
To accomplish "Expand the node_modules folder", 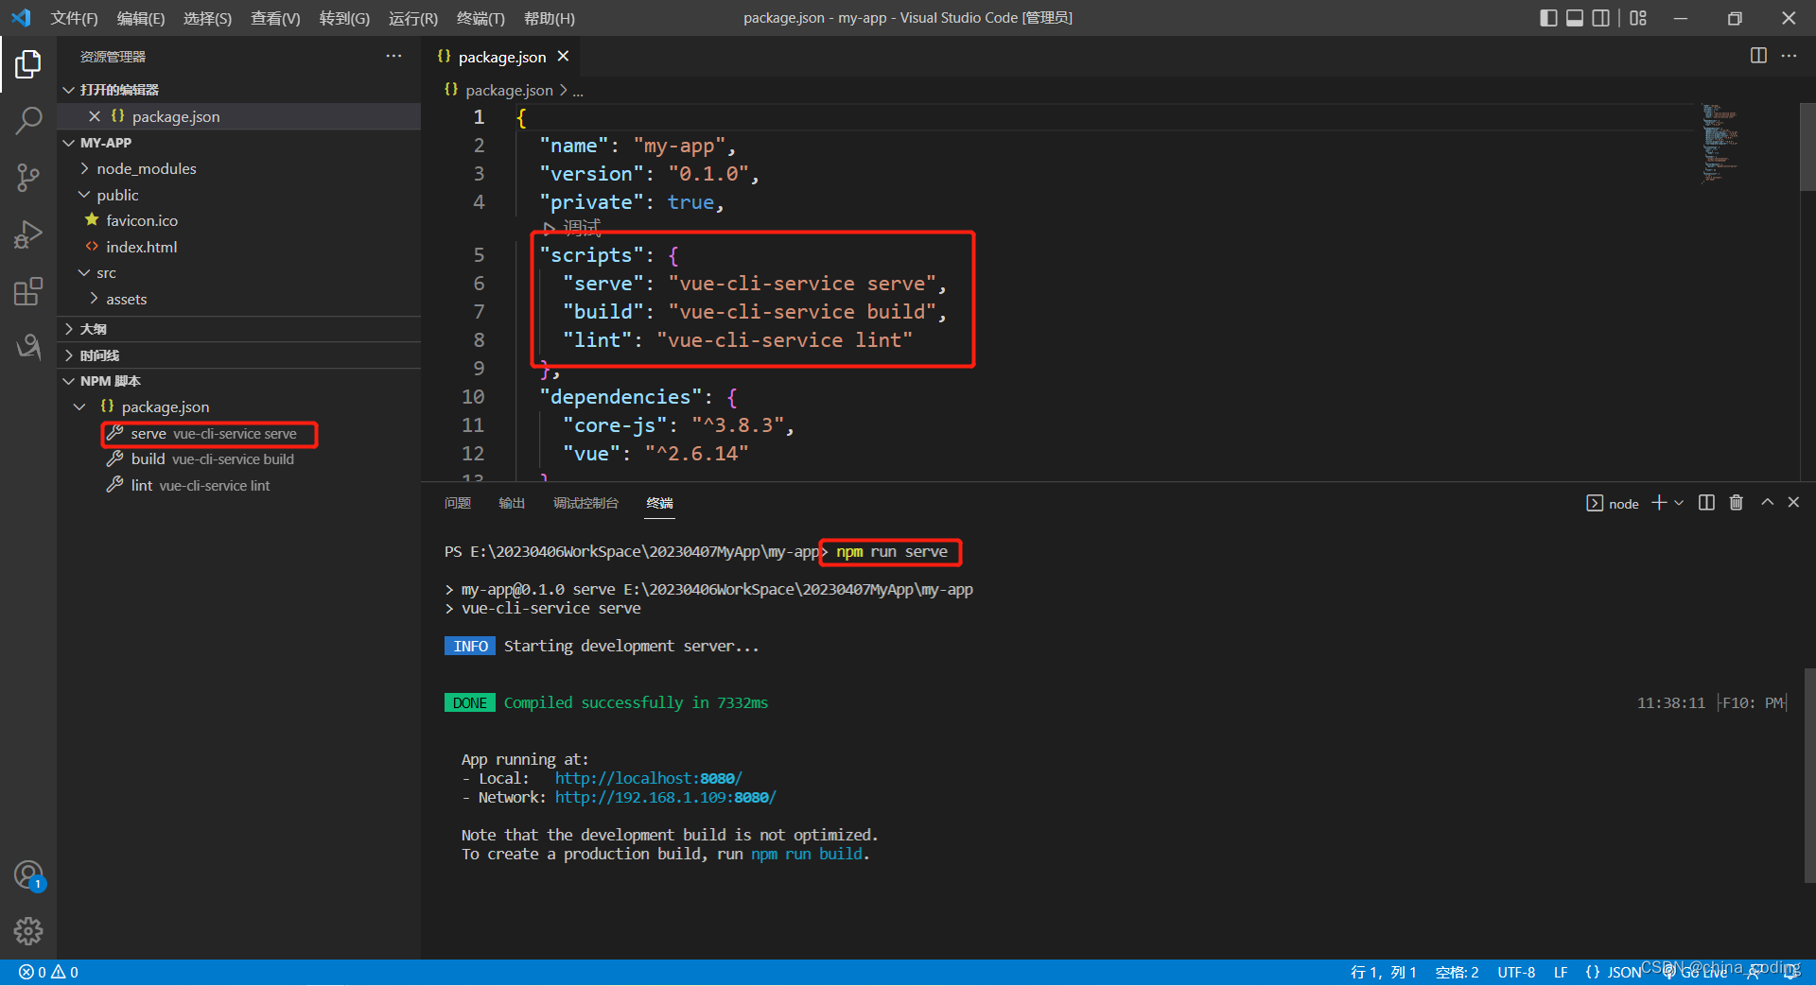I will point(146,169).
